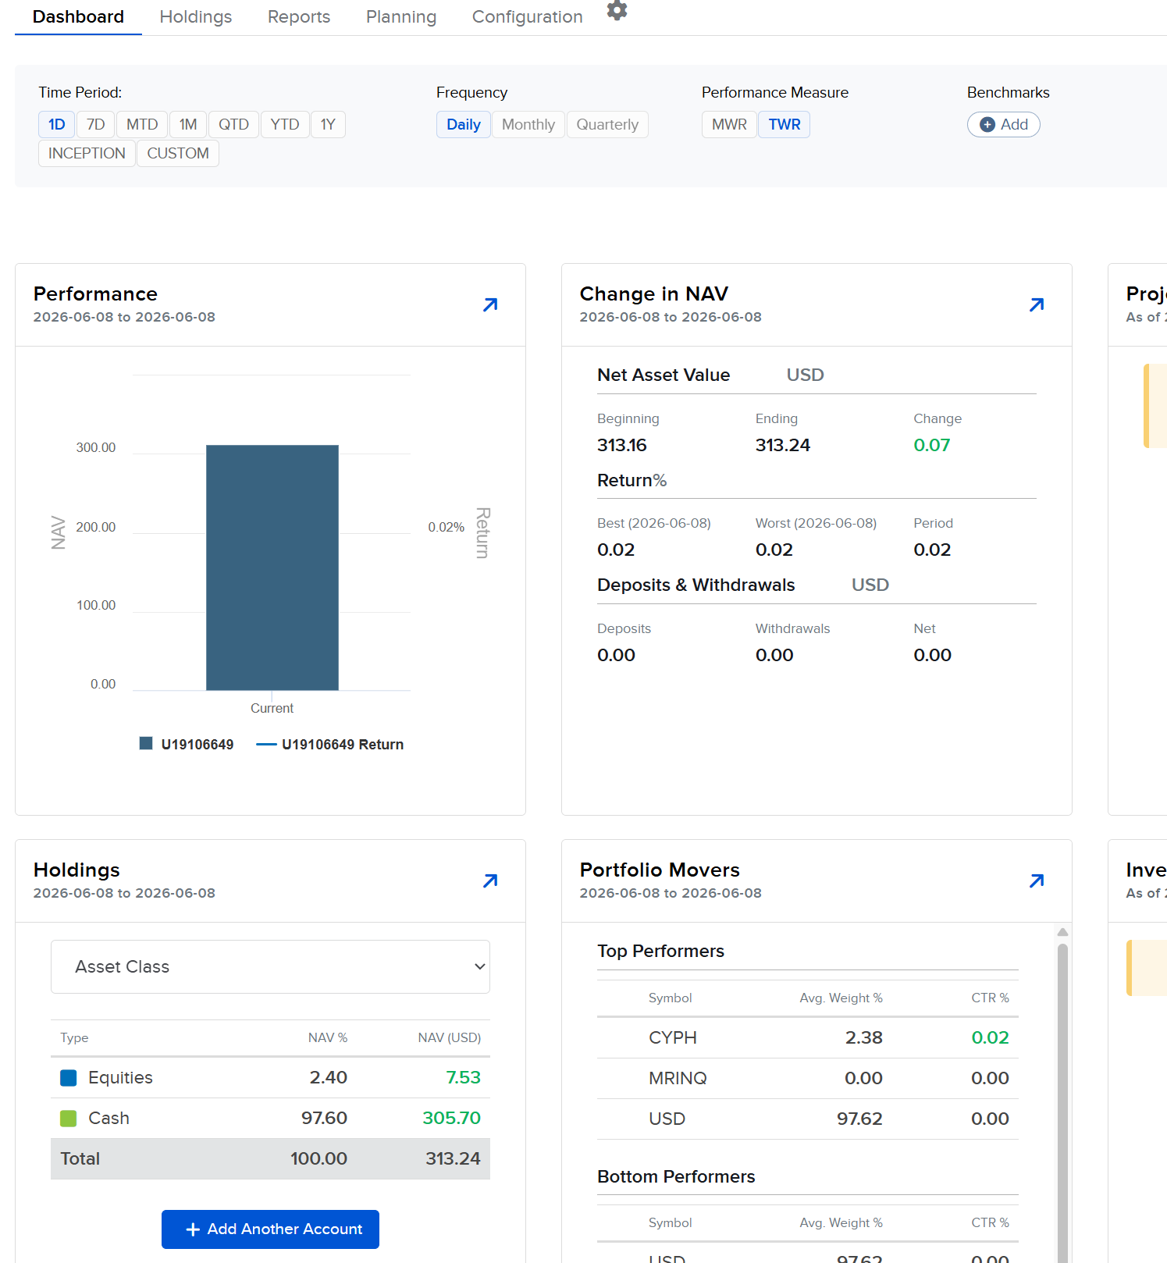The width and height of the screenshot is (1167, 1263).
Task: Click the blue Equities color swatch
Action: (x=69, y=1078)
